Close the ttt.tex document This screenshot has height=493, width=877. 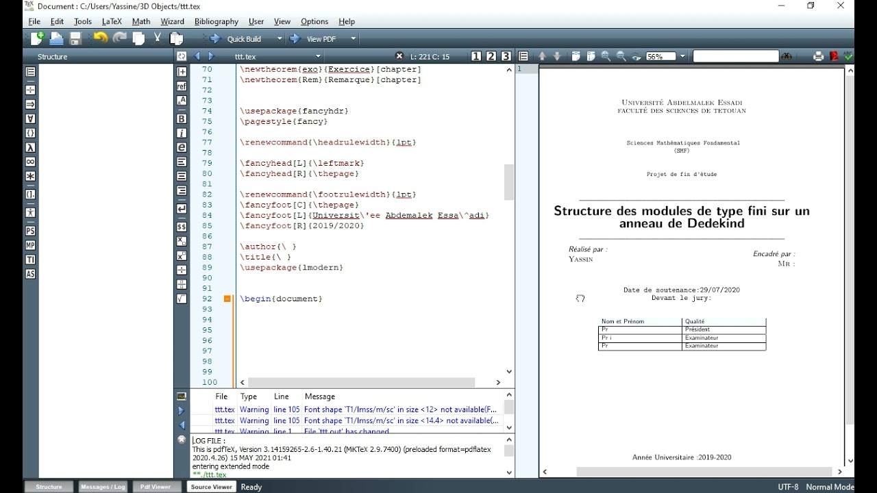click(x=399, y=56)
